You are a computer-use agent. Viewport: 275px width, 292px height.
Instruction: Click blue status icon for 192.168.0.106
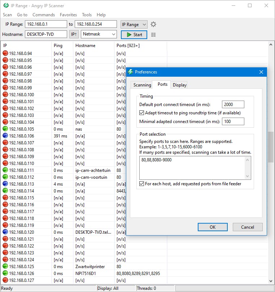[5, 136]
